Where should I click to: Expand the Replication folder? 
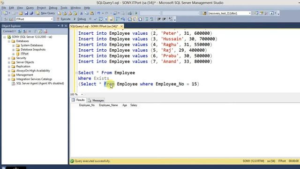9,67
